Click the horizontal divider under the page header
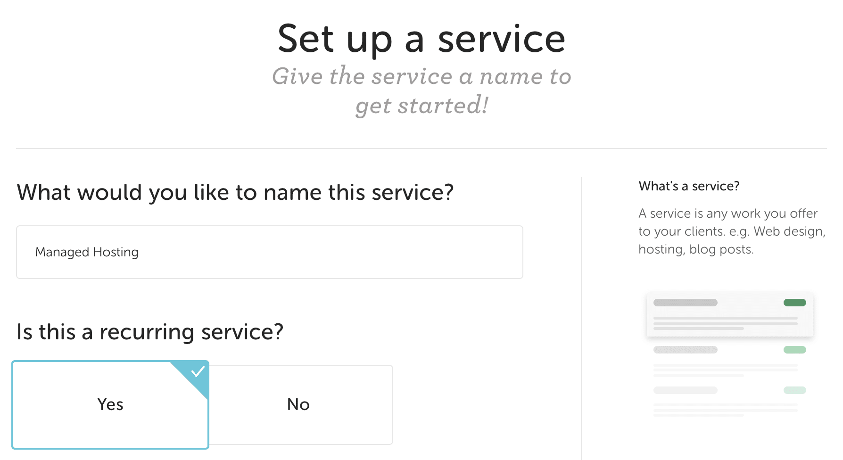 [421, 148]
